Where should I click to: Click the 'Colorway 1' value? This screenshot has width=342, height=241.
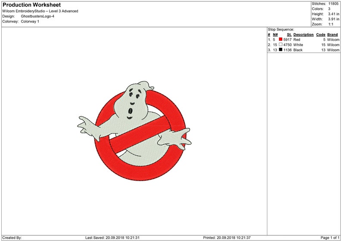pyautogui.click(x=30, y=22)
